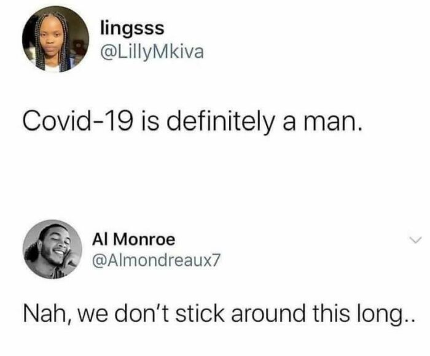Open the lingsss display name
Image resolution: width=430 pixels, height=356 pixels.
pyautogui.click(x=133, y=29)
